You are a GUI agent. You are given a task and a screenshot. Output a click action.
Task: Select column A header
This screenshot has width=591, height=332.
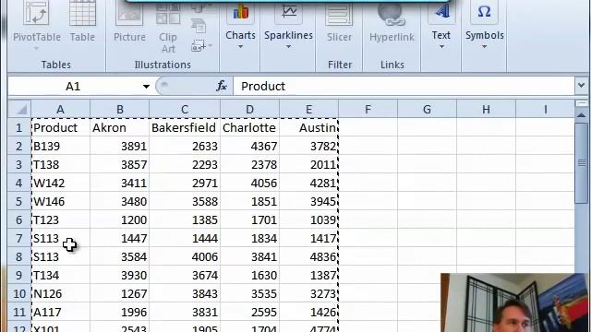pos(60,109)
